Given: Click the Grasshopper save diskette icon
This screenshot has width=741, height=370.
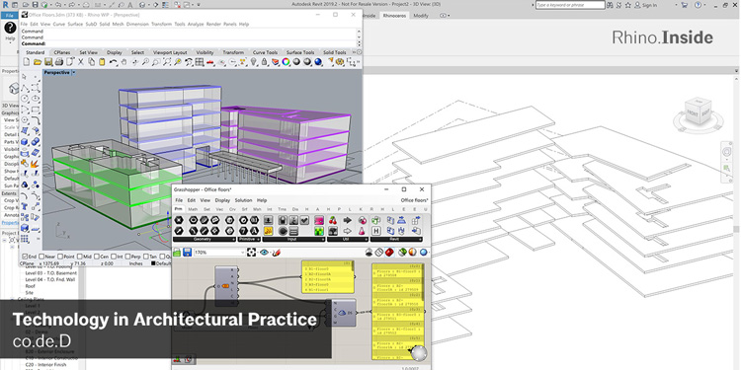Looking at the screenshot, I should pos(187,252).
